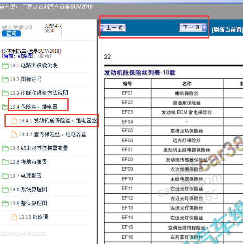243x244 pixels.
Task: Select the EF04 table cell
Action: (x=127, y=122)
